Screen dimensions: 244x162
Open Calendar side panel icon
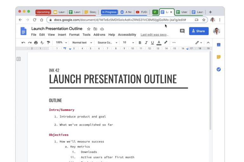(219, 45)
